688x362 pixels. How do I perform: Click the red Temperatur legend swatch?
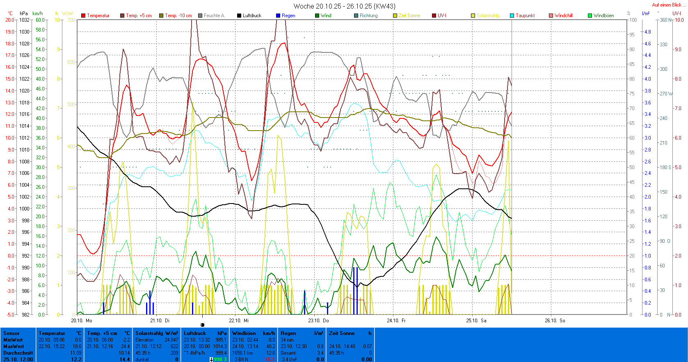[x=83, y=16]
